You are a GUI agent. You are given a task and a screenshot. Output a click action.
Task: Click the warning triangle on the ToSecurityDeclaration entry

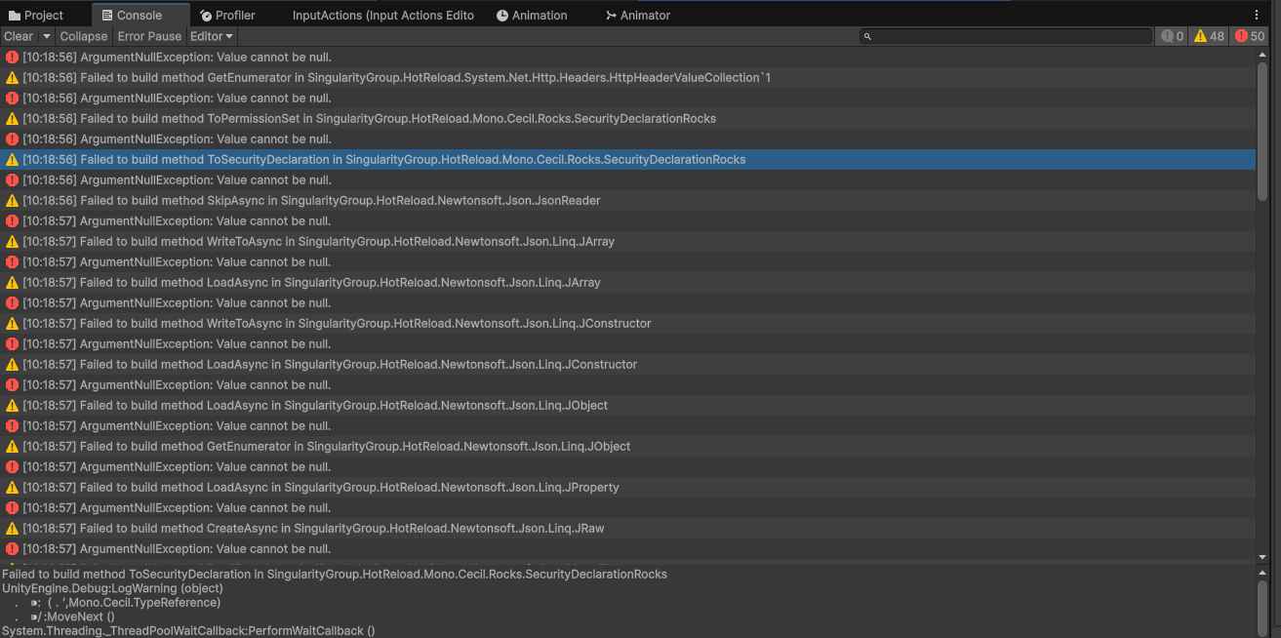point(13,159)
